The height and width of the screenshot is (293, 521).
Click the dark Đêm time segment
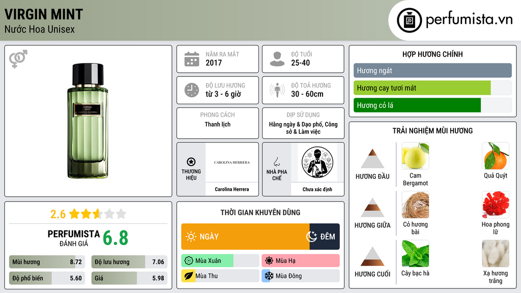pyautogui.click(x=325, y=237)
